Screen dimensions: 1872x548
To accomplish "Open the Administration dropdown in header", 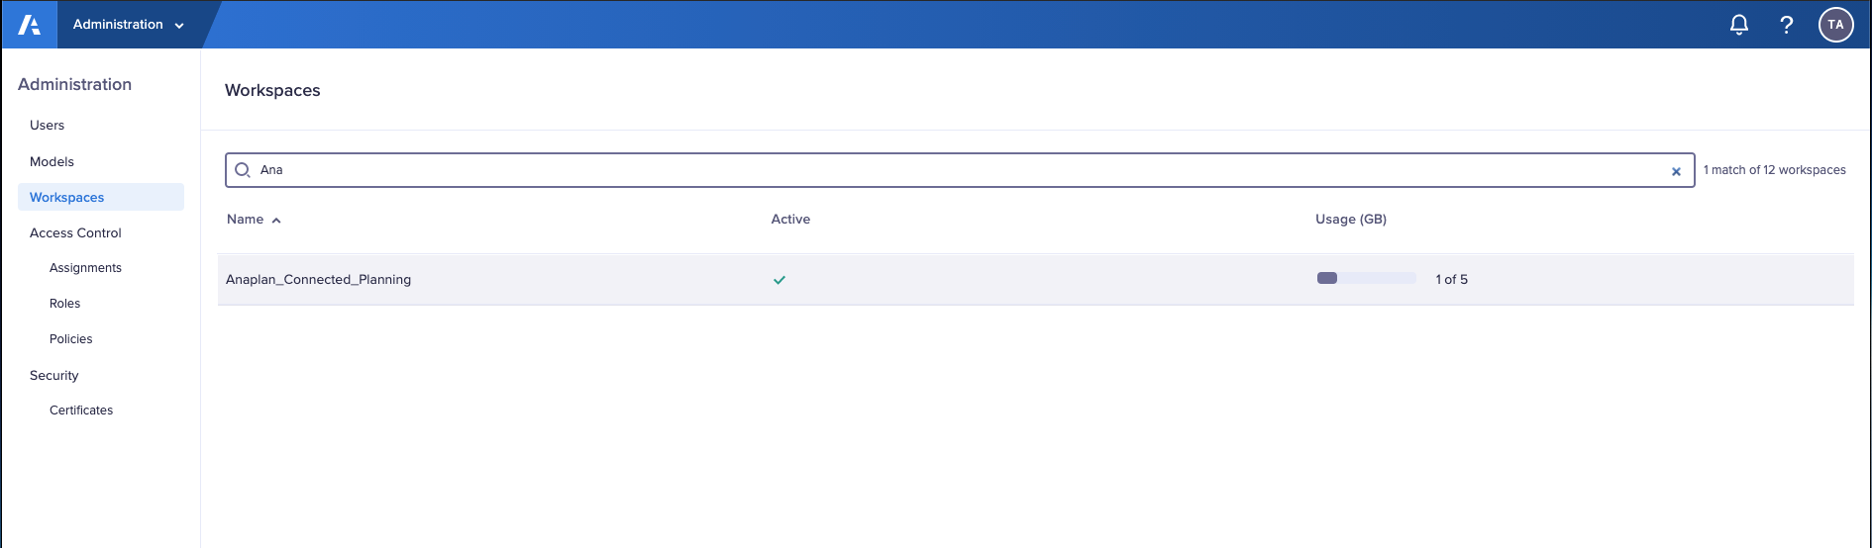I will [129, 25].
